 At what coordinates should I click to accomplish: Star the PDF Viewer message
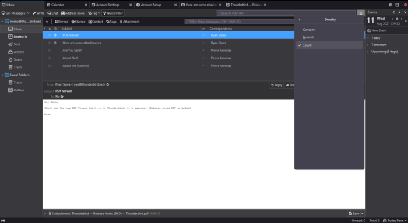pyautogui.click(x=50, y=35)
